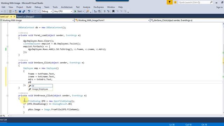This screenshot has height=126, width=224.
Task: Click the Save icon in toolbar
Action: [20, 11]
